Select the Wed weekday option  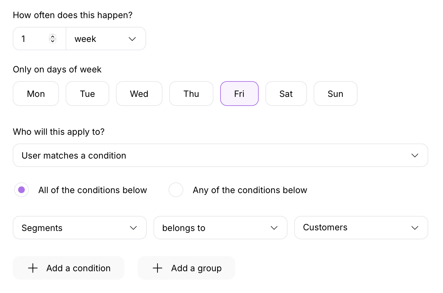[x=139, y=94]
